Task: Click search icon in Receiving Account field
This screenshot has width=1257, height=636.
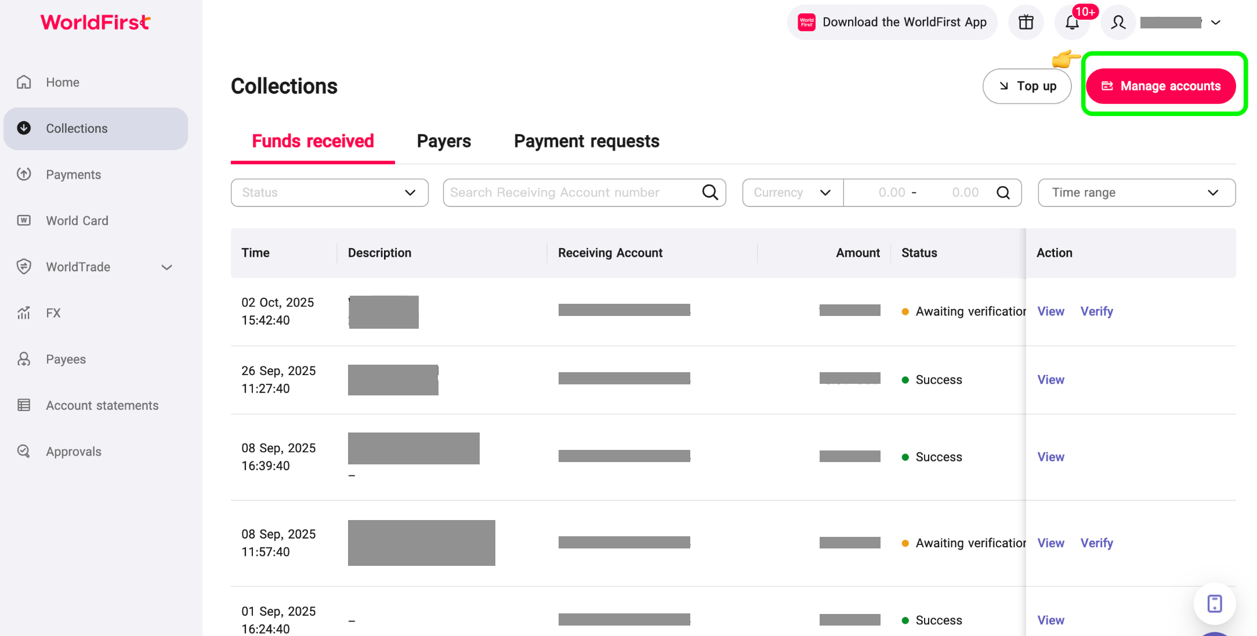Action: coord(710,192)
